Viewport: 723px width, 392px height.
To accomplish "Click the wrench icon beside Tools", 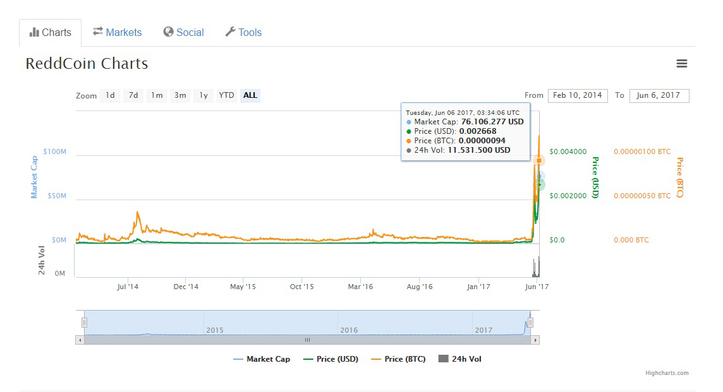I will click(230, 32).
